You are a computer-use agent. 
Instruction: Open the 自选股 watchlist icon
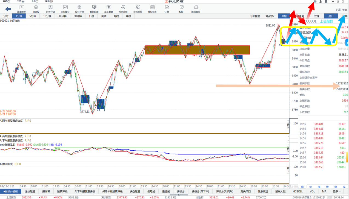36,9
